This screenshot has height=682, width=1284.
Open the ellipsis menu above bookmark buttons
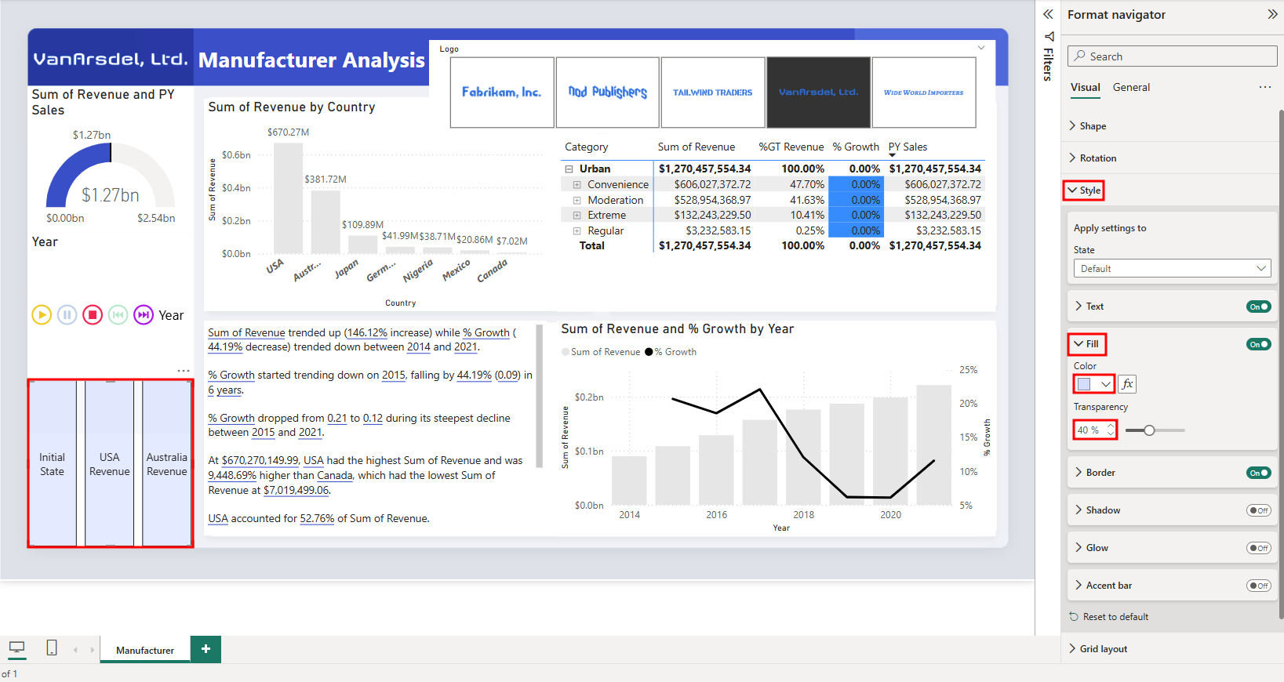tap(184, 371)
